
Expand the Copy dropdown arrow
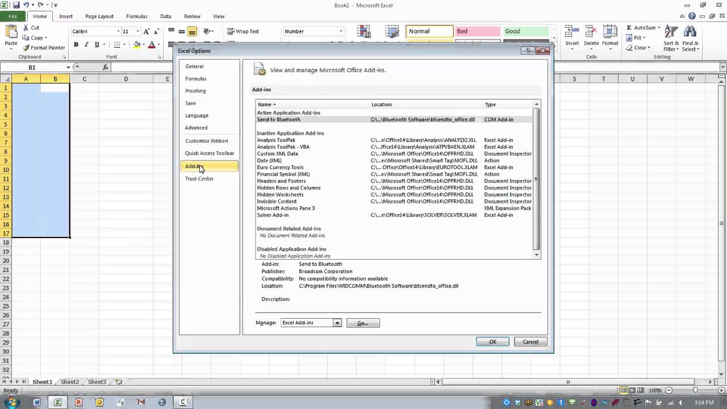(x=46, y=37)
